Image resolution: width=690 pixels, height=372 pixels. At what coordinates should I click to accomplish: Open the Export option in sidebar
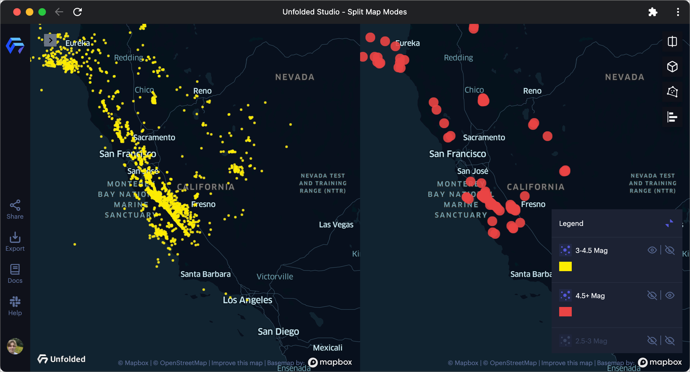point(15,241)
